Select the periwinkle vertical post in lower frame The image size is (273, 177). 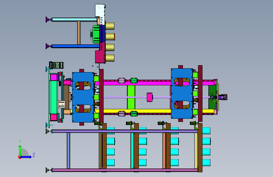(68, 151)
